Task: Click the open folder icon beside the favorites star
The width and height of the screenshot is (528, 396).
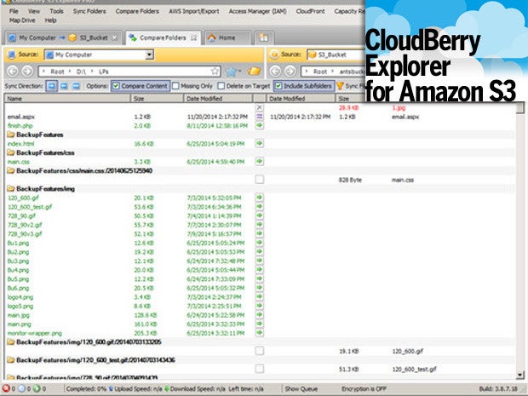Action: 255,71
